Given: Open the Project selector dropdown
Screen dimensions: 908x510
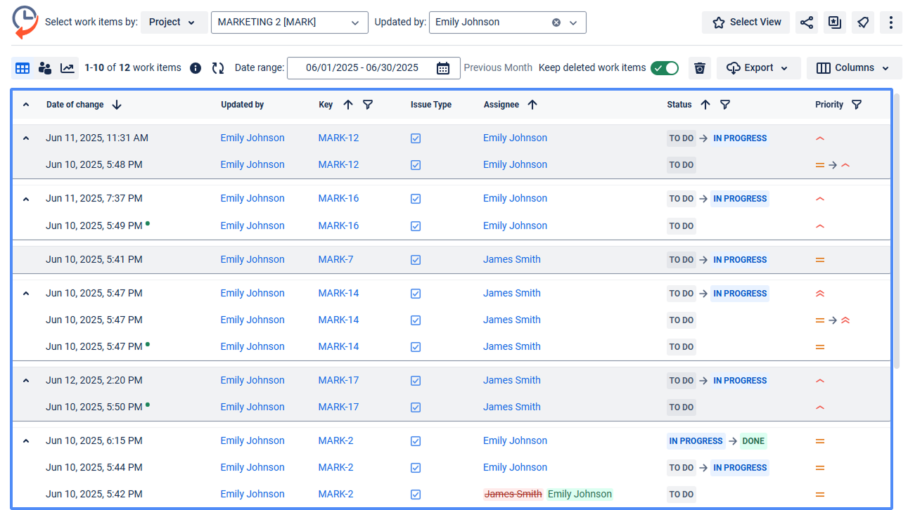Looking at the screenshot, I should click(x=174, y=22).
